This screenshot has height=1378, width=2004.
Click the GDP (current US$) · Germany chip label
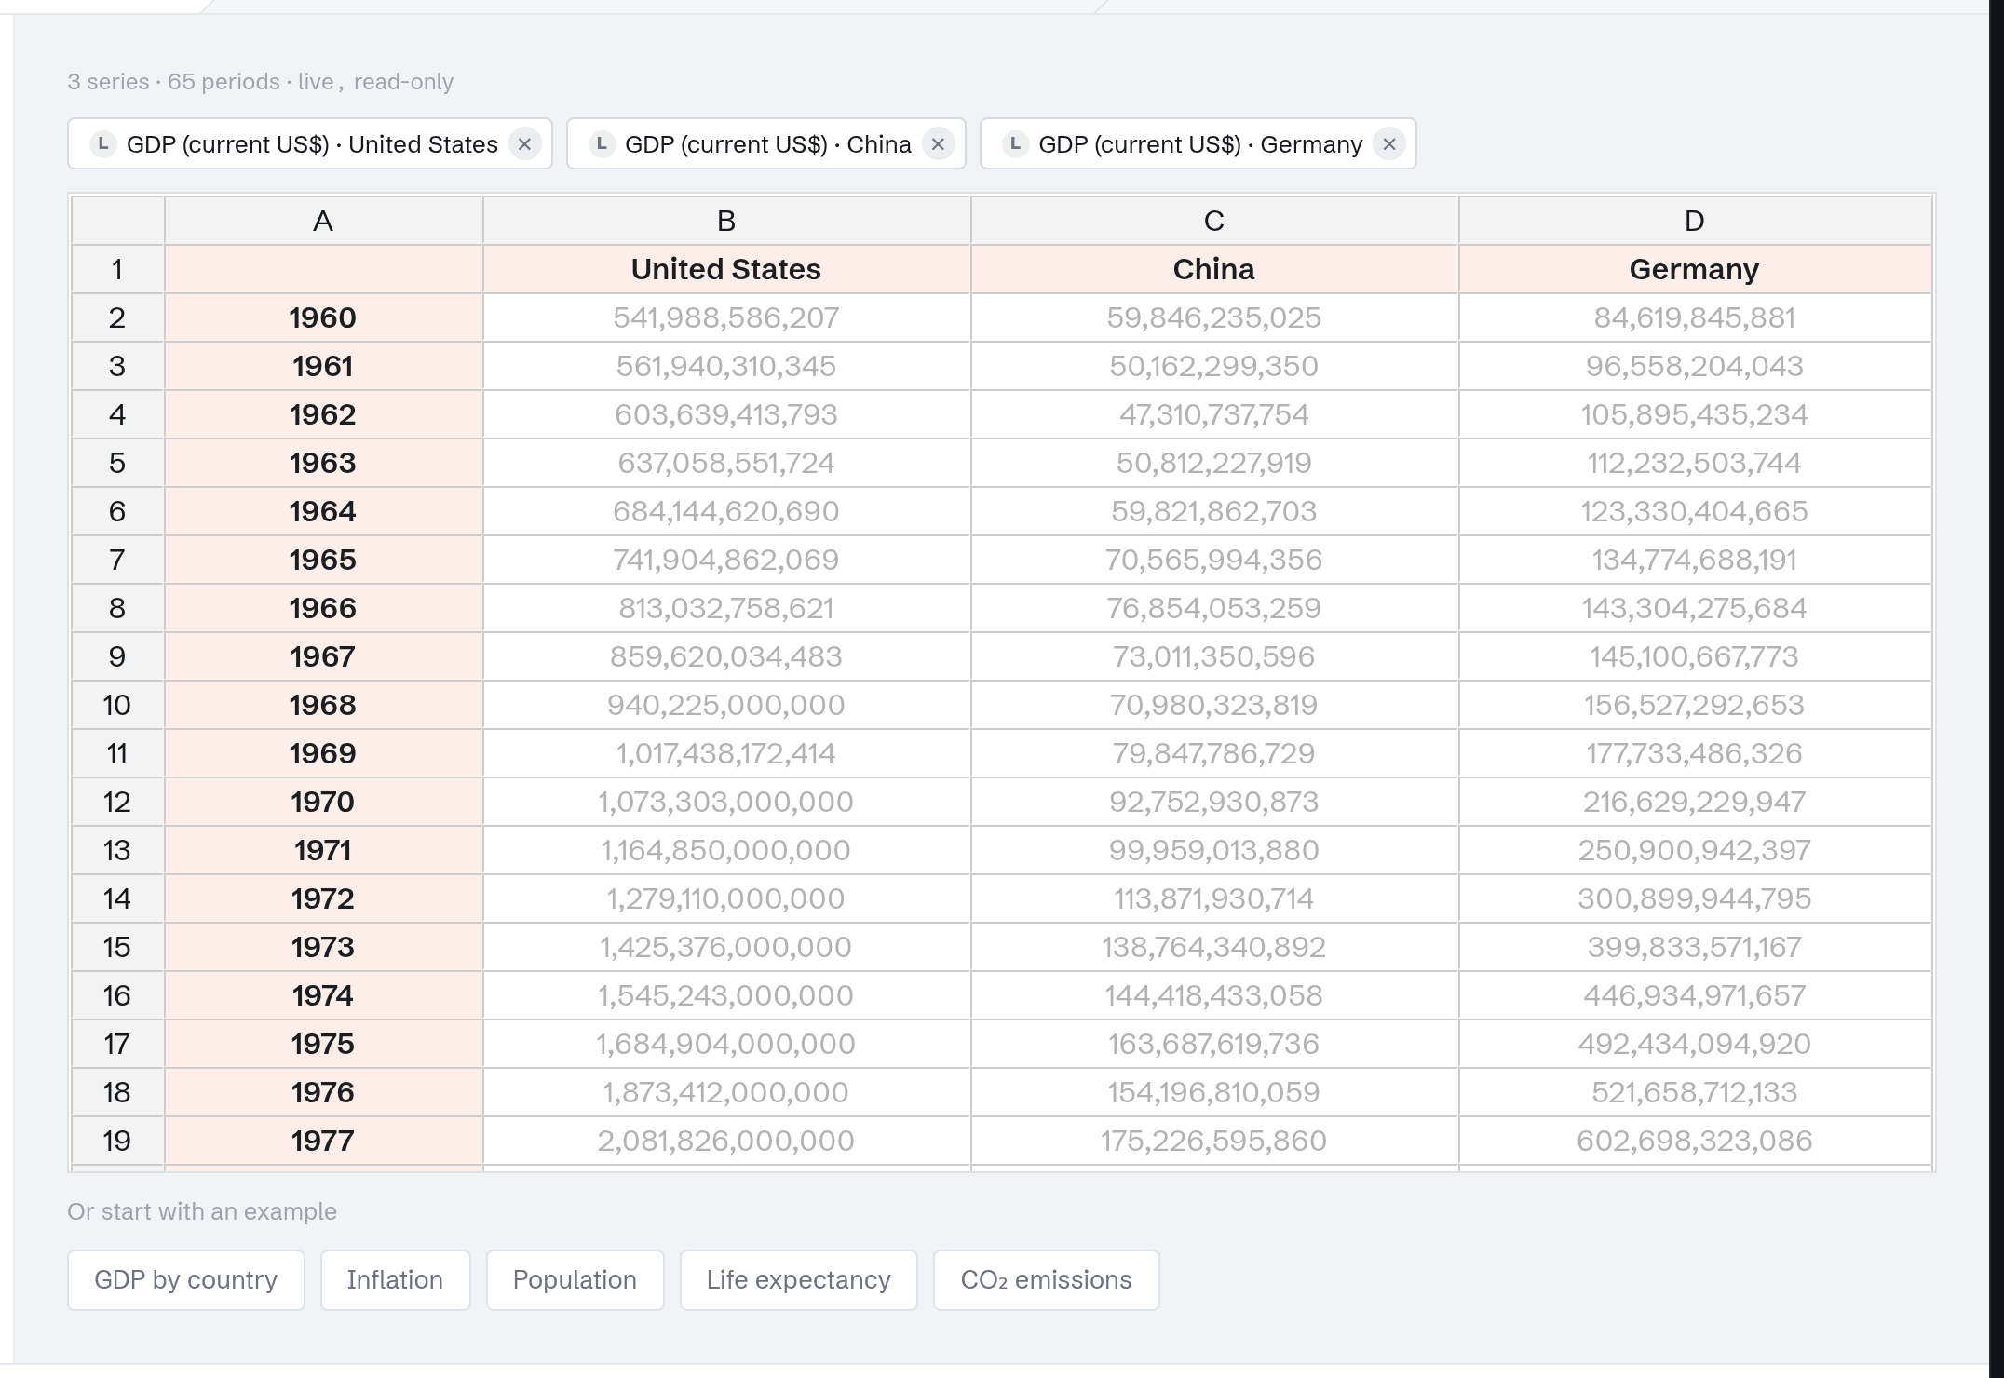point(1200,144)
